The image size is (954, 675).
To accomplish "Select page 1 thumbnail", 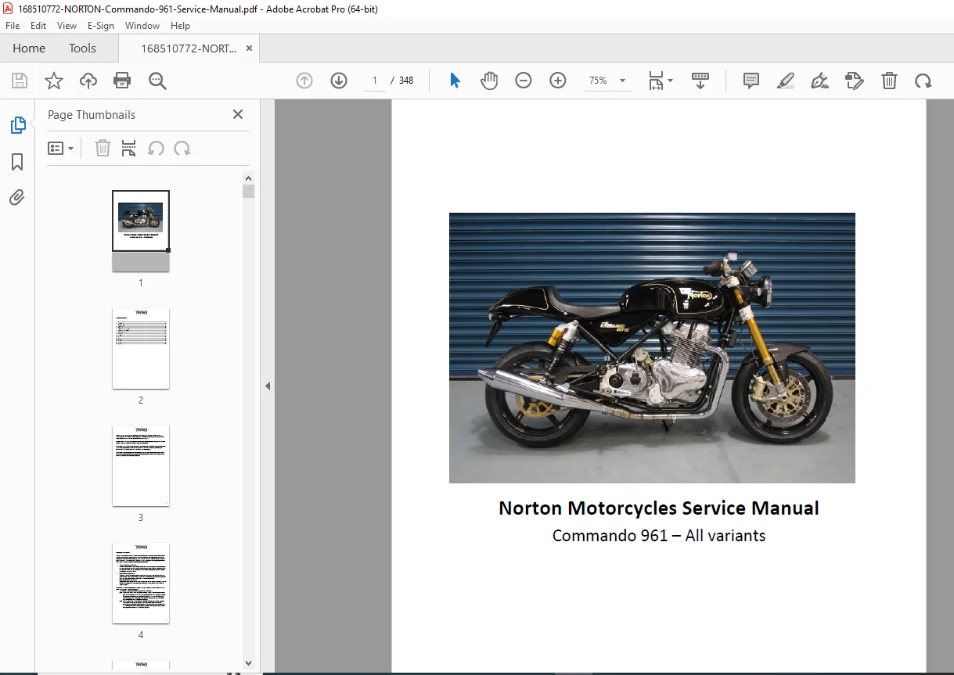I will (141, 231).
